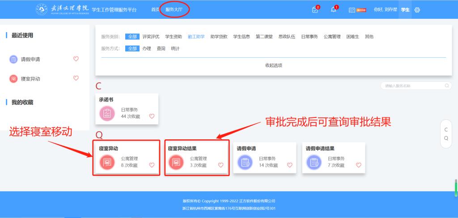Toggle favorite heart on 寝室异动结果 card
The height and width of the screenshot is (218, 458).
pos(221,165)
